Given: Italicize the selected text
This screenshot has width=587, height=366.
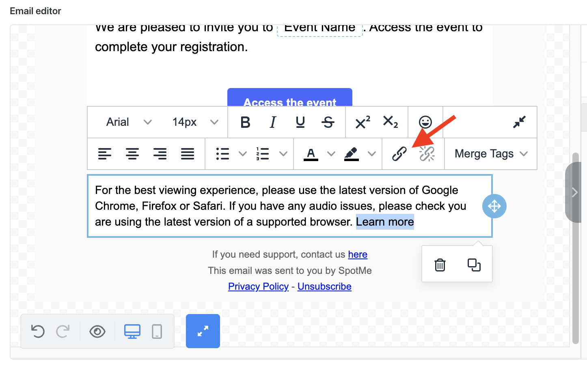Looking at the screenshot, I should pos(272,122).
